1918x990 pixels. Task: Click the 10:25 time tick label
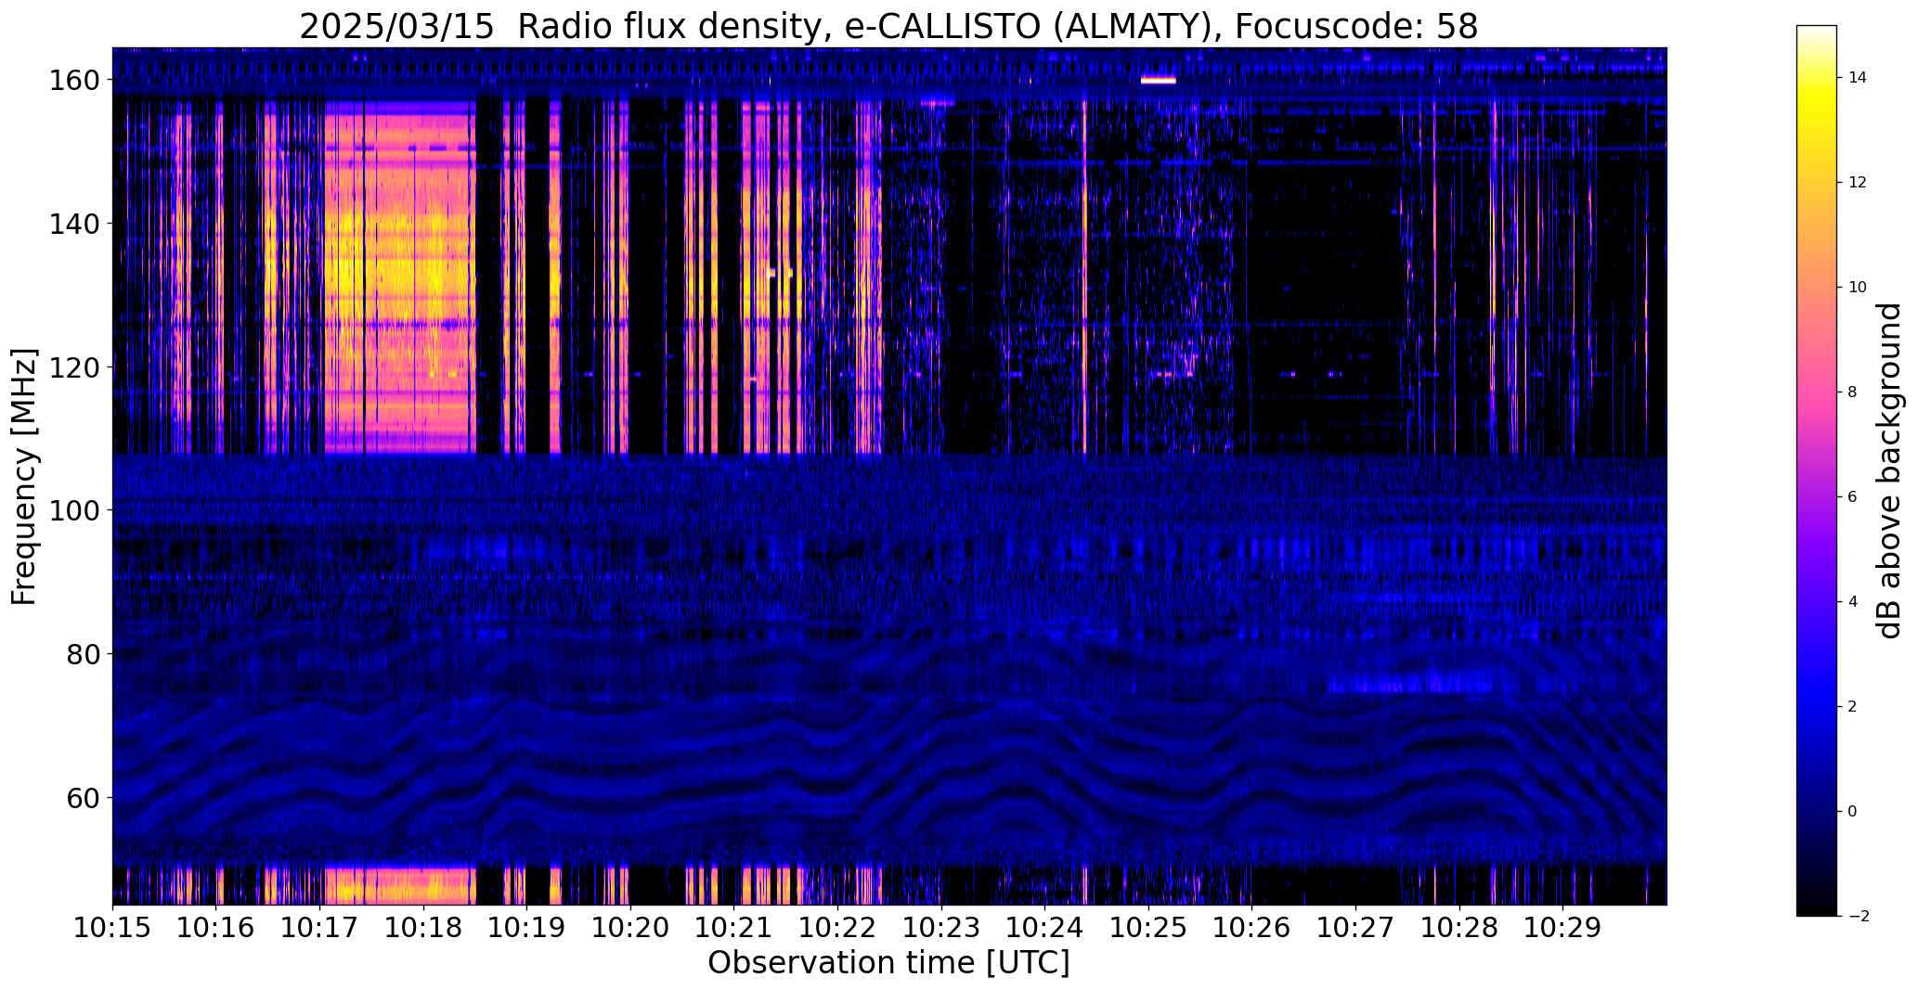click(1148, 927)
